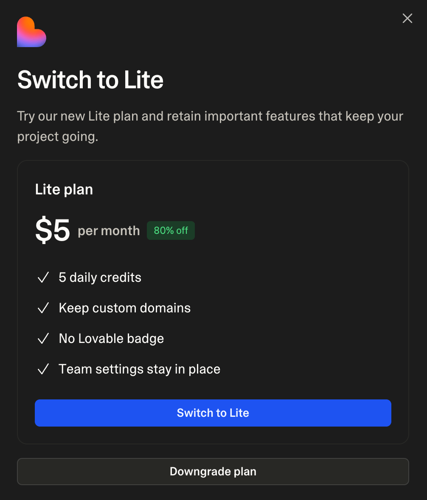Select the Keep custom domains feature row
Image resolution: width=427 pixels, height=500 pixels.
click(124, 308)
